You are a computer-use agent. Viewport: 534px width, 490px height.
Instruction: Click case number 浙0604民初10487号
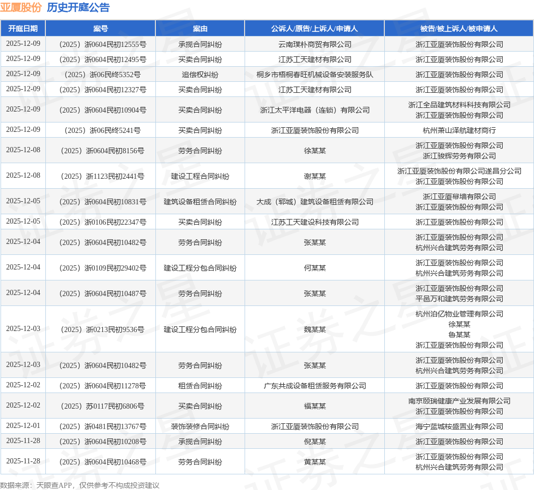tap(103, 293)
